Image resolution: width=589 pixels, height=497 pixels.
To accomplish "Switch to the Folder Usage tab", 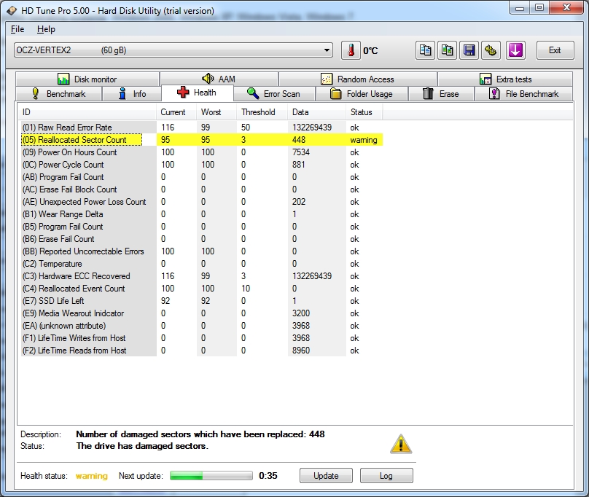I will (x=362, y=94).
